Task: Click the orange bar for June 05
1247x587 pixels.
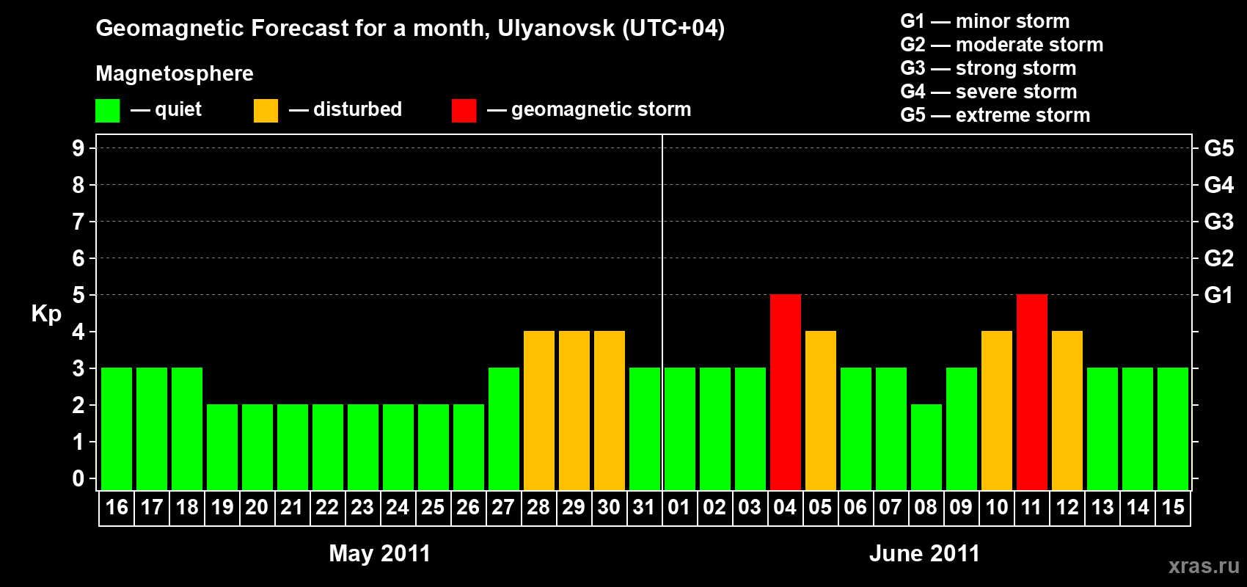Action: pyautogui.click(x=821, y=410)
